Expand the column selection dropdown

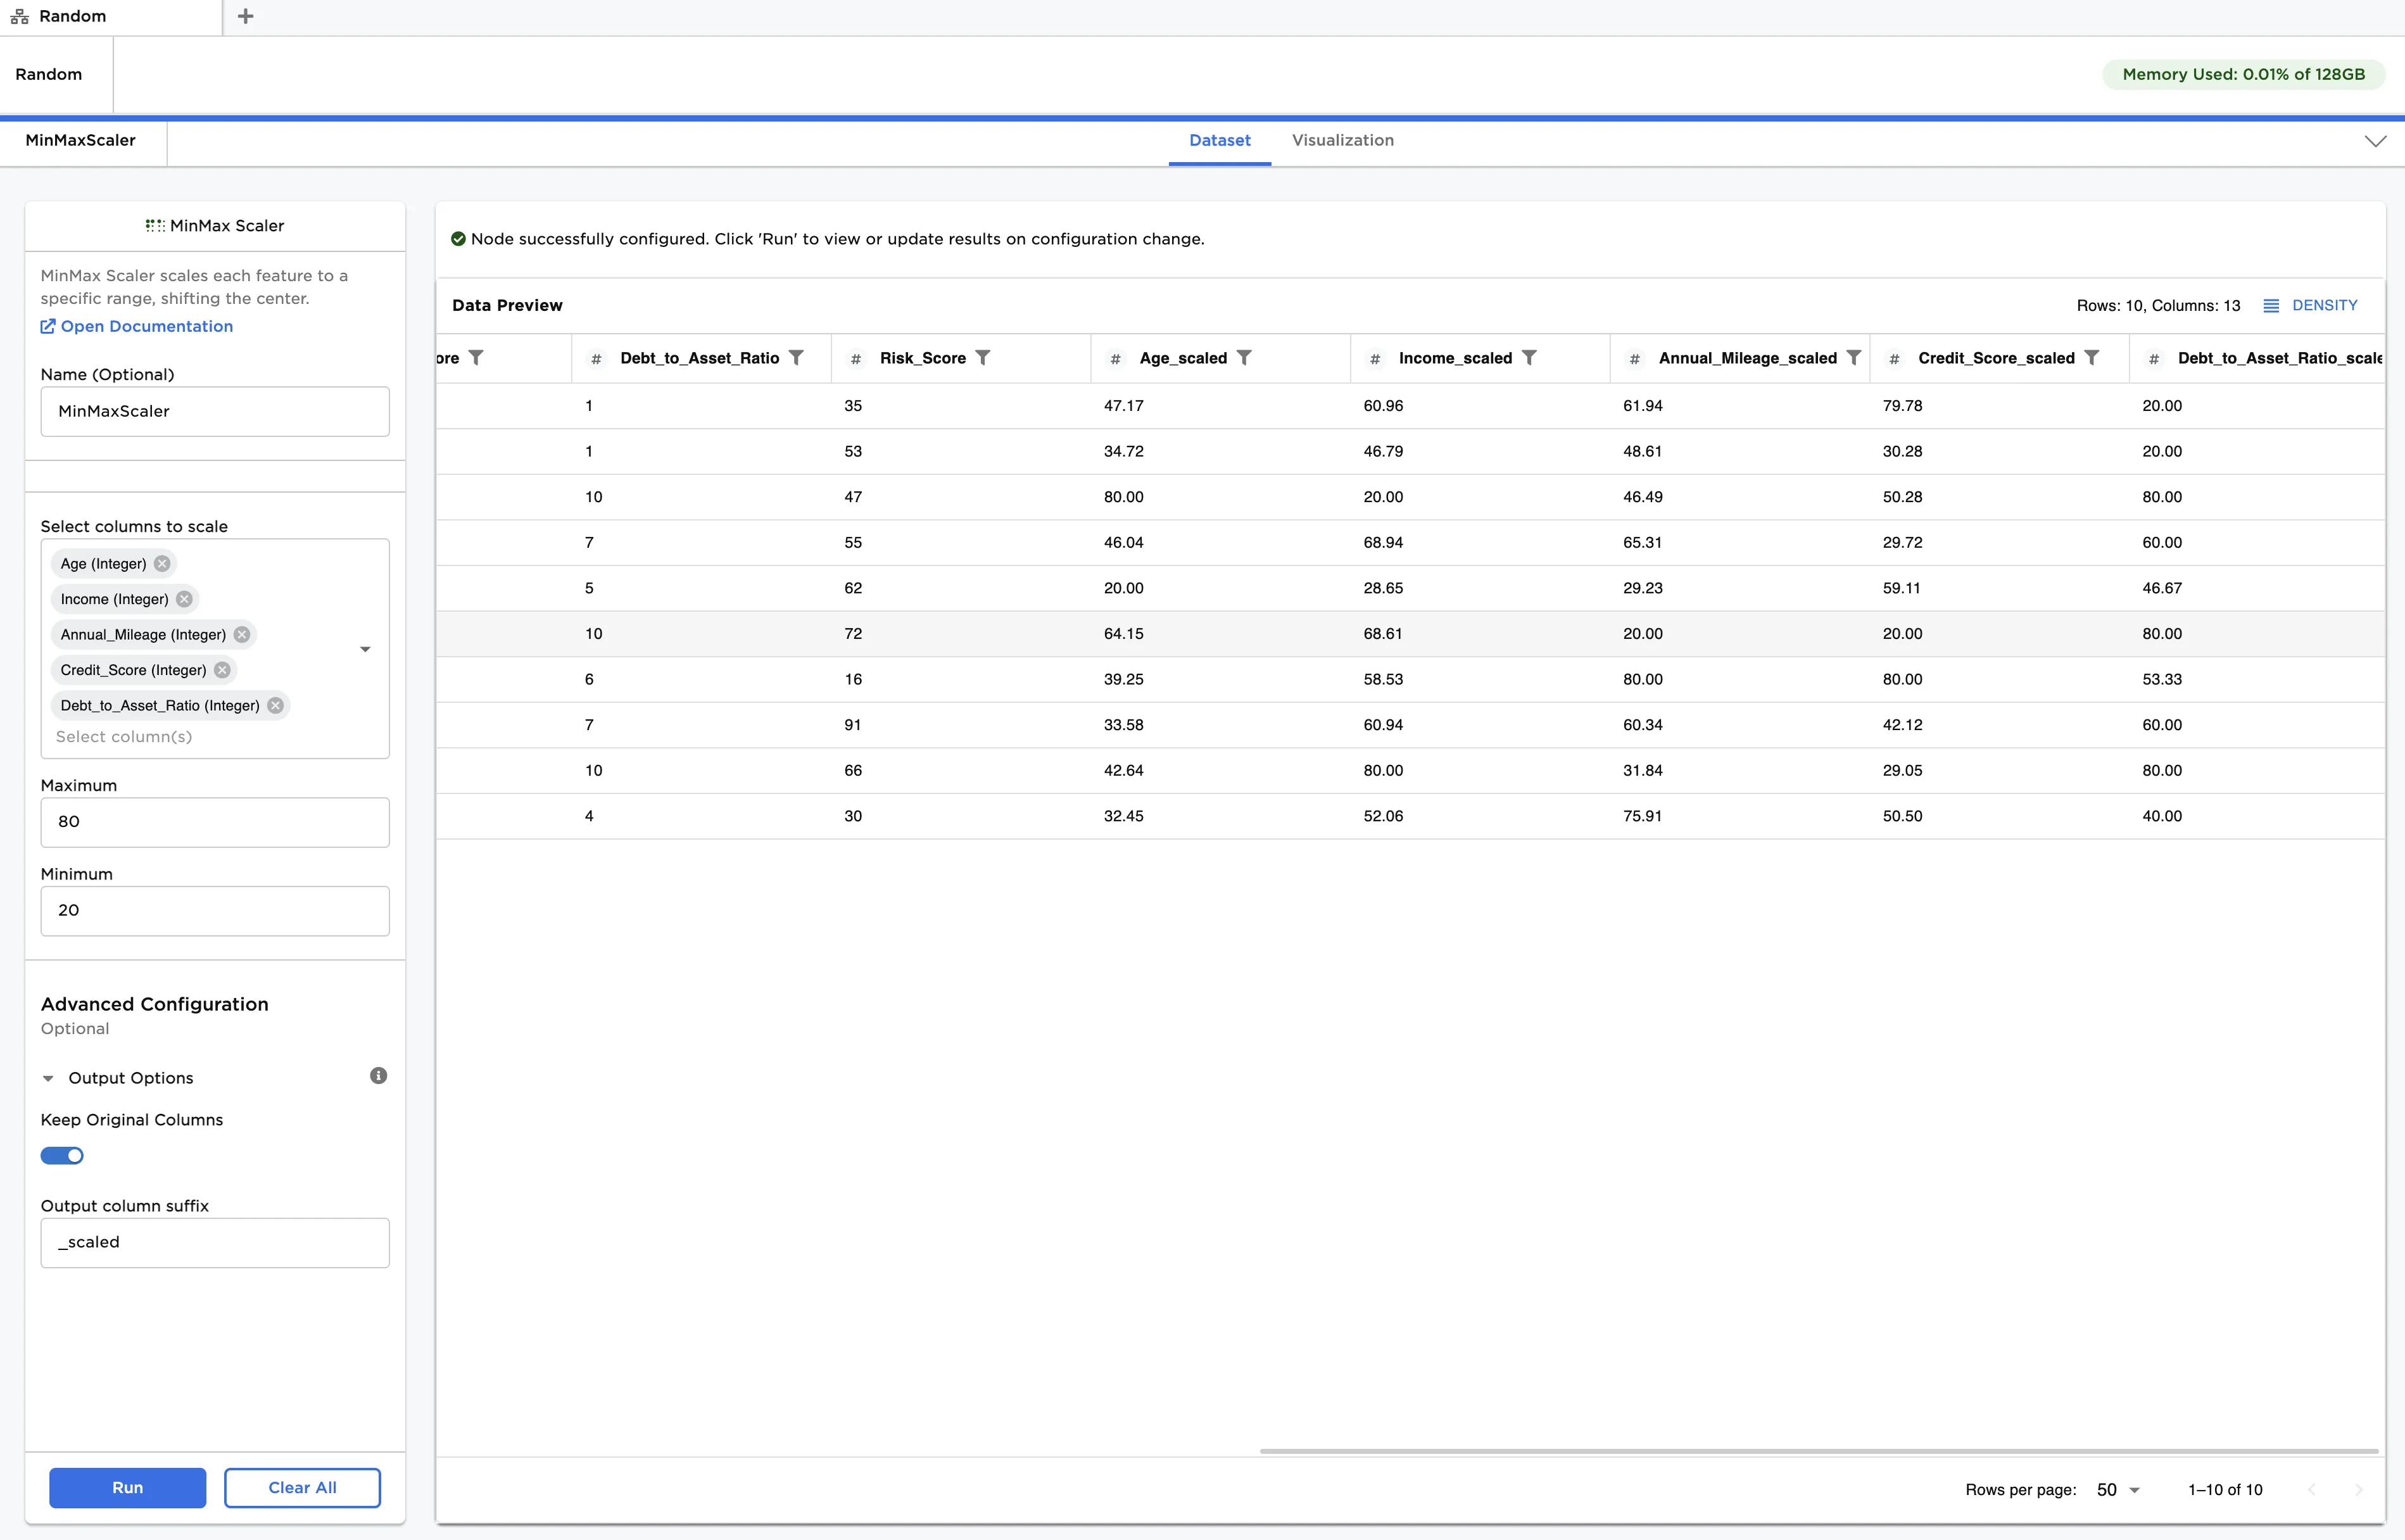click(365, 648)
